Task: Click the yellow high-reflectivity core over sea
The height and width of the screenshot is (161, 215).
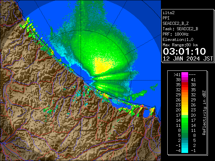Action: point(103,66)
